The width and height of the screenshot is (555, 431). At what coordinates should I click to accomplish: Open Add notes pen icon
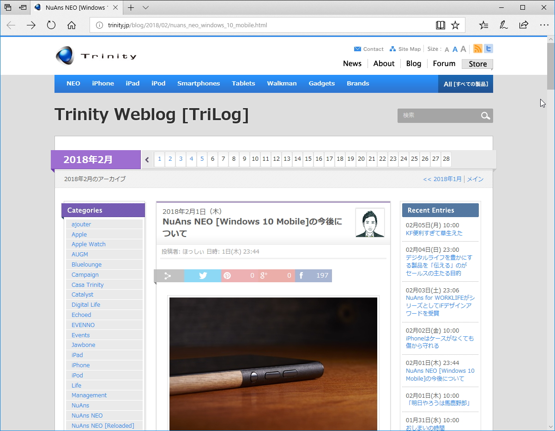(504, 25)
